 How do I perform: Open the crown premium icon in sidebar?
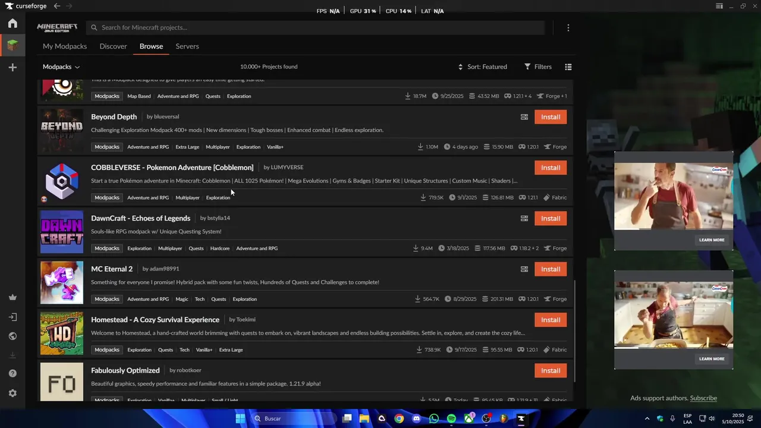[12, 298]
